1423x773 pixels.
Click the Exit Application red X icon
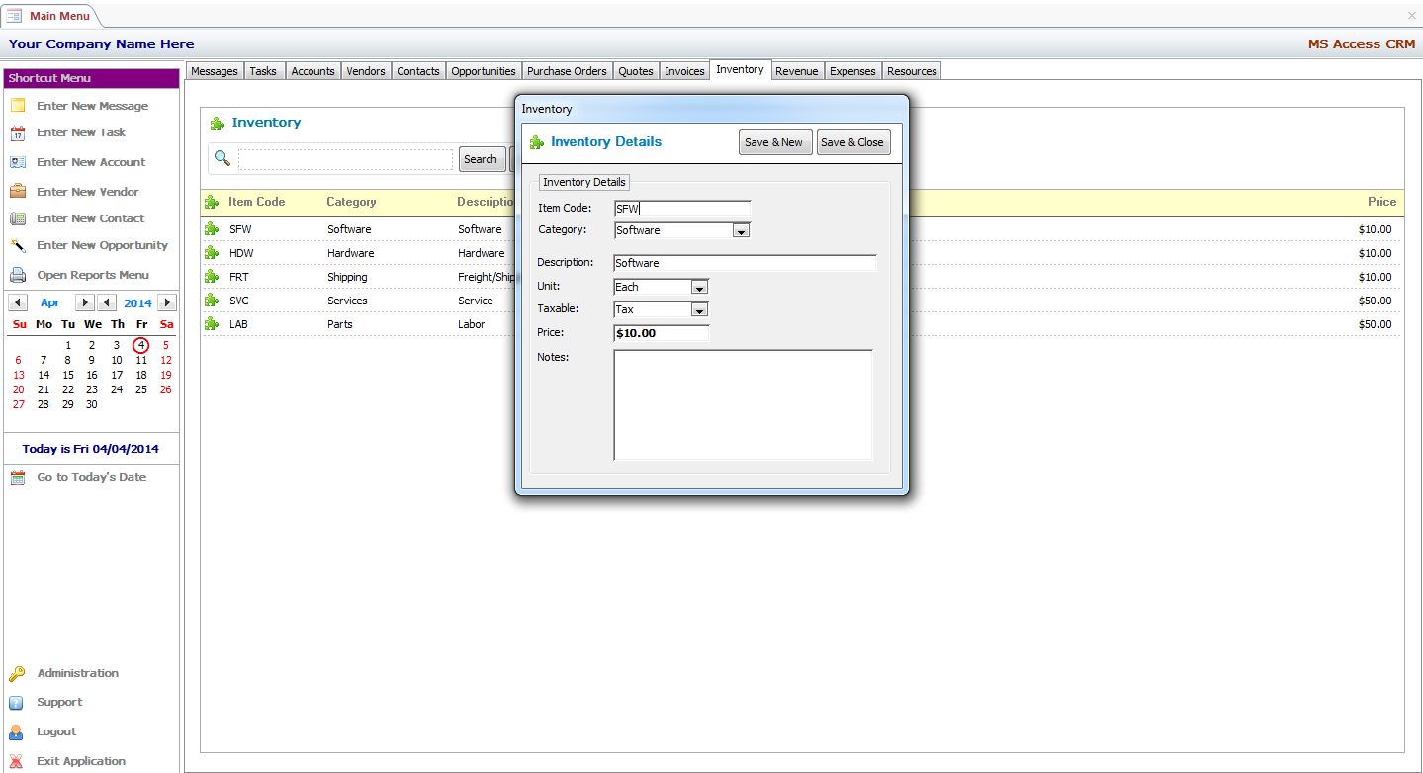17,761
